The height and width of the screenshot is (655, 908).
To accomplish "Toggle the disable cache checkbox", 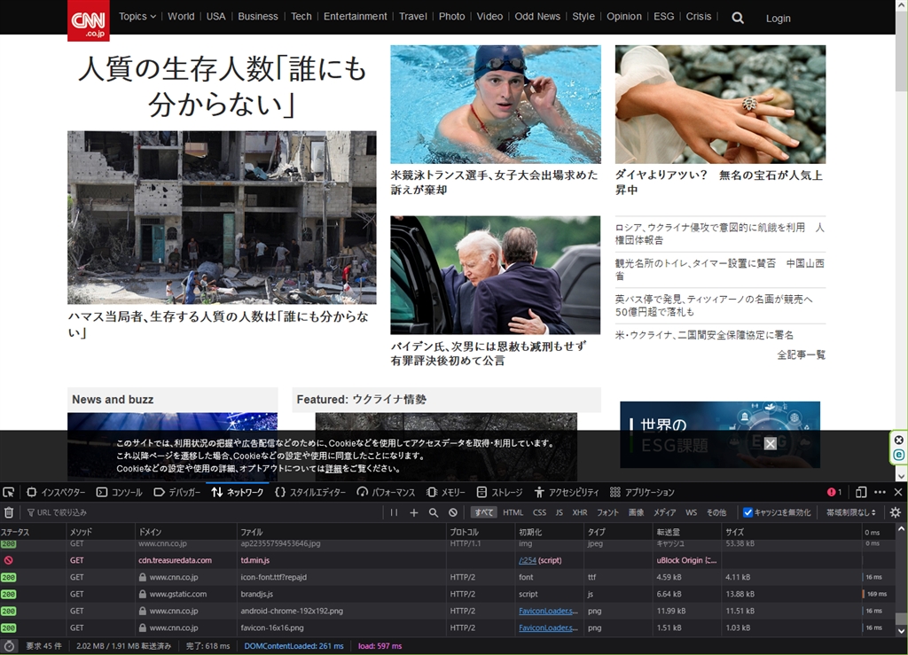I will pos(748,512).
